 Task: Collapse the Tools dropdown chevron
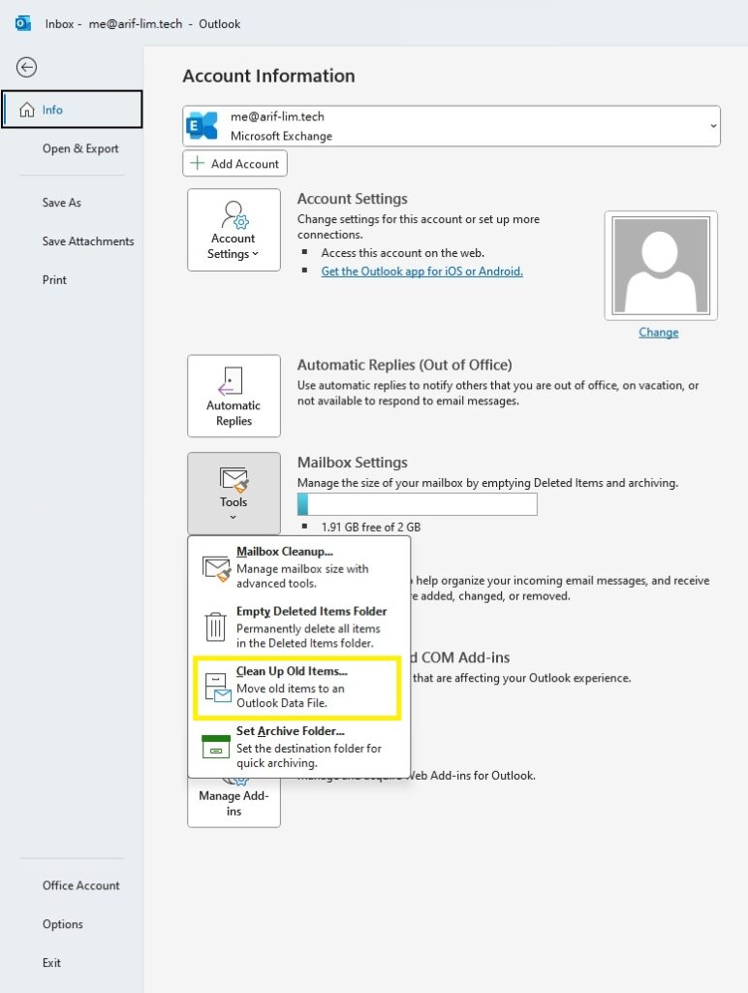click(x=233, y=518)
